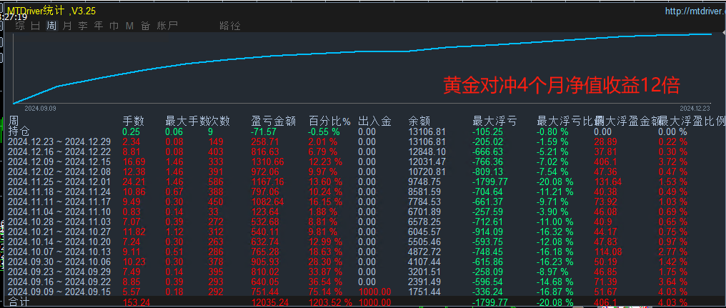
Task: Select the 周 weekly tab
Action: pos(51,26)
